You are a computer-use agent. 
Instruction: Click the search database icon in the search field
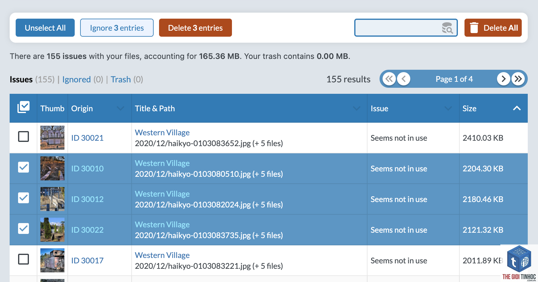point(447,28)
